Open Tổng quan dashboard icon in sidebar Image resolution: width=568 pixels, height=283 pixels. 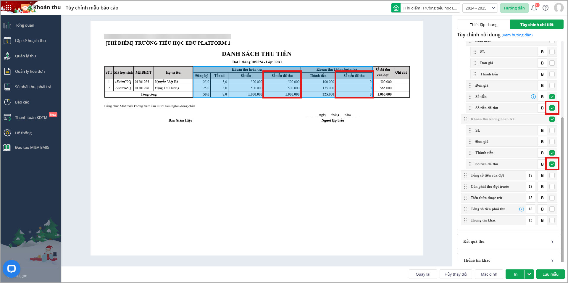coord(7,25)
